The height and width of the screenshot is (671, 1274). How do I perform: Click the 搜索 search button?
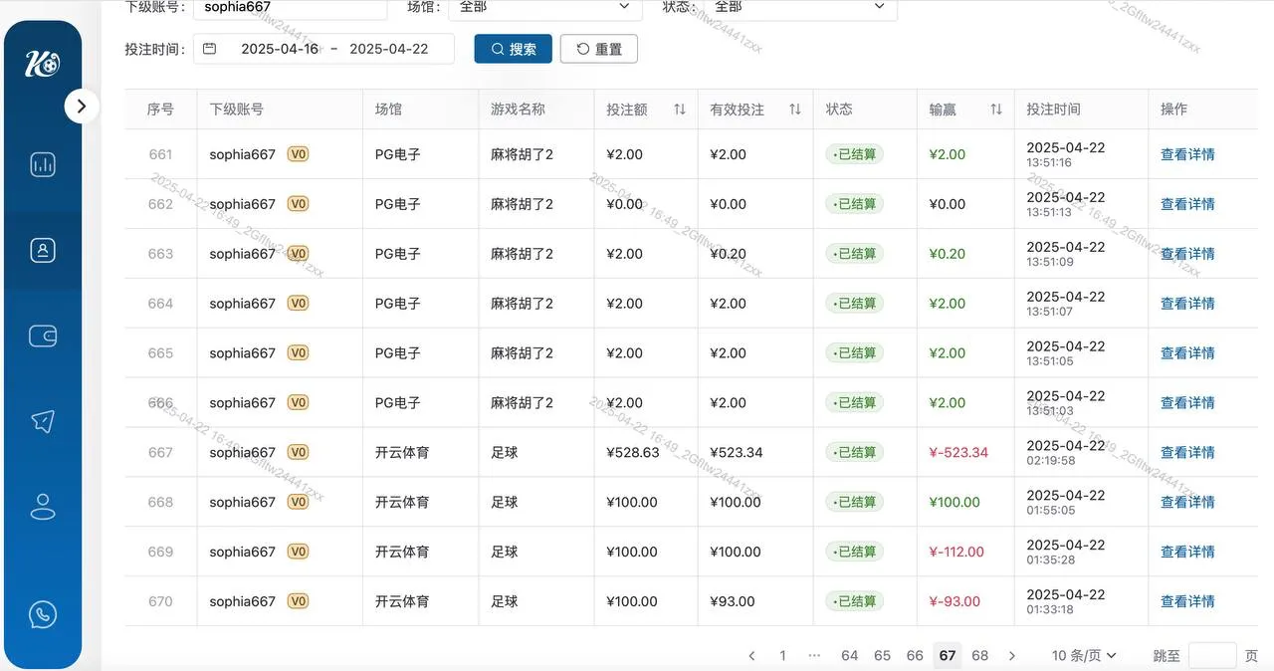513,48
